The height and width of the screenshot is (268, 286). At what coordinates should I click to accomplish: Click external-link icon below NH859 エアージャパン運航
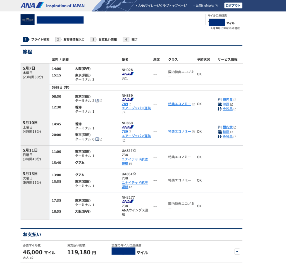pos(124,113)
